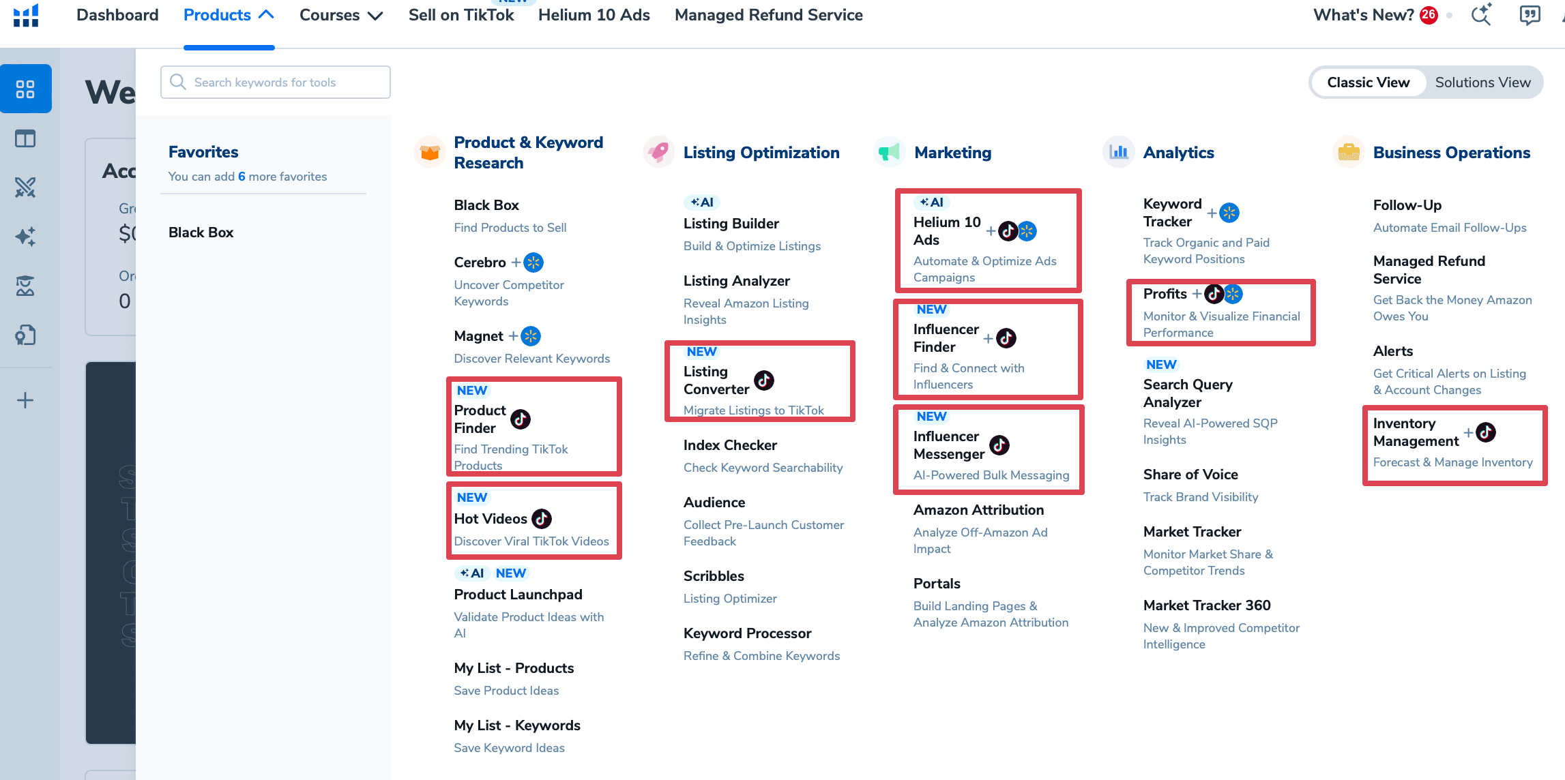Click the Helium 10 logo icon
1565x780 pixels.
[26, 15]
